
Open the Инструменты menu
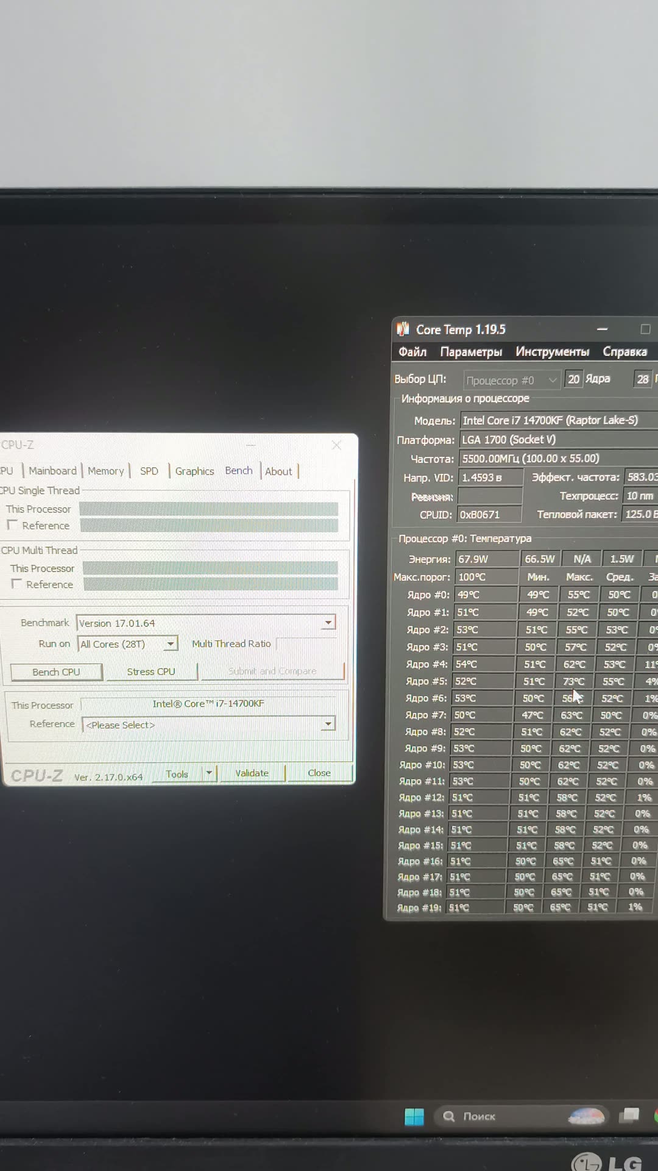click(x=552, y=352)
